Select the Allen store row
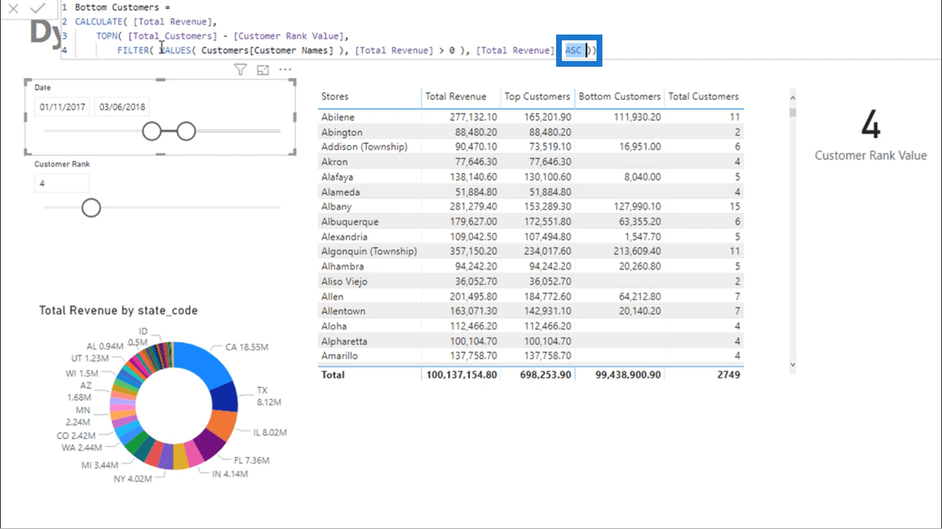 [530, 296]
